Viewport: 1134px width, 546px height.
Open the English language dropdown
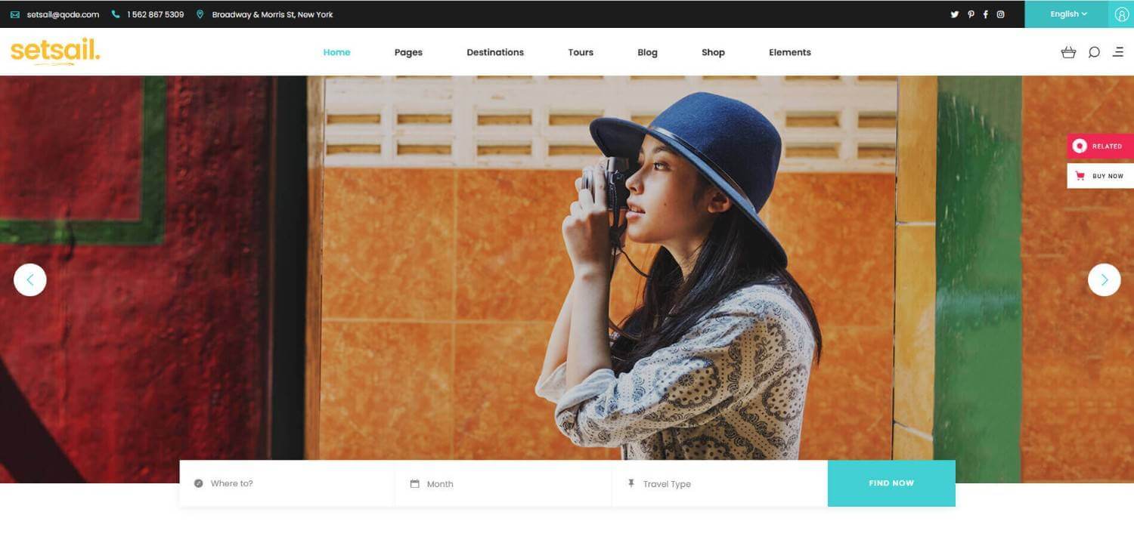coord(1067,14)
